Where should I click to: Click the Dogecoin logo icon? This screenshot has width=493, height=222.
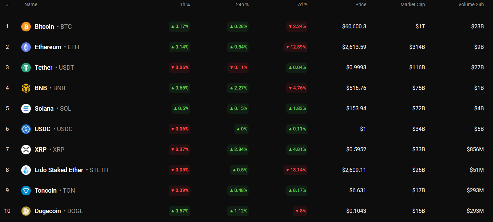26,211
